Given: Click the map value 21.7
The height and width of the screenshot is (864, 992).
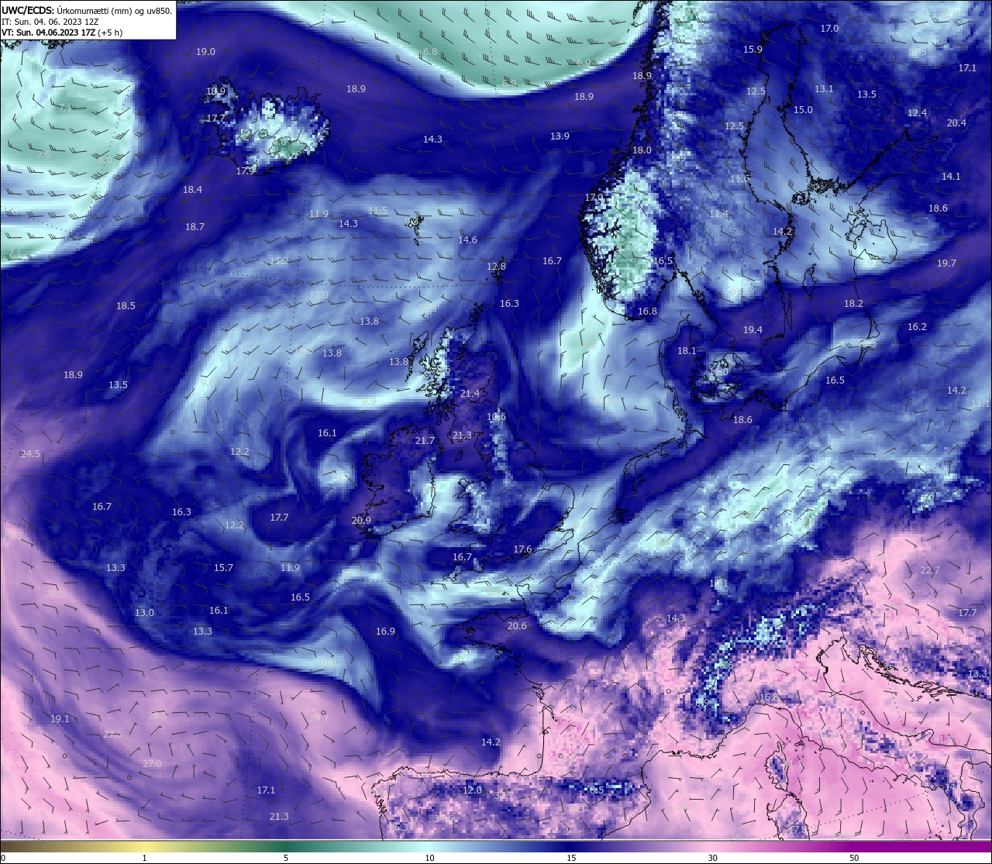Looking at the screenshot, I should tap(425, 441).
